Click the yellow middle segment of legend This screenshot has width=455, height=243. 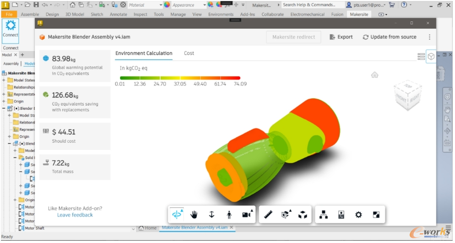pos(180,78)
